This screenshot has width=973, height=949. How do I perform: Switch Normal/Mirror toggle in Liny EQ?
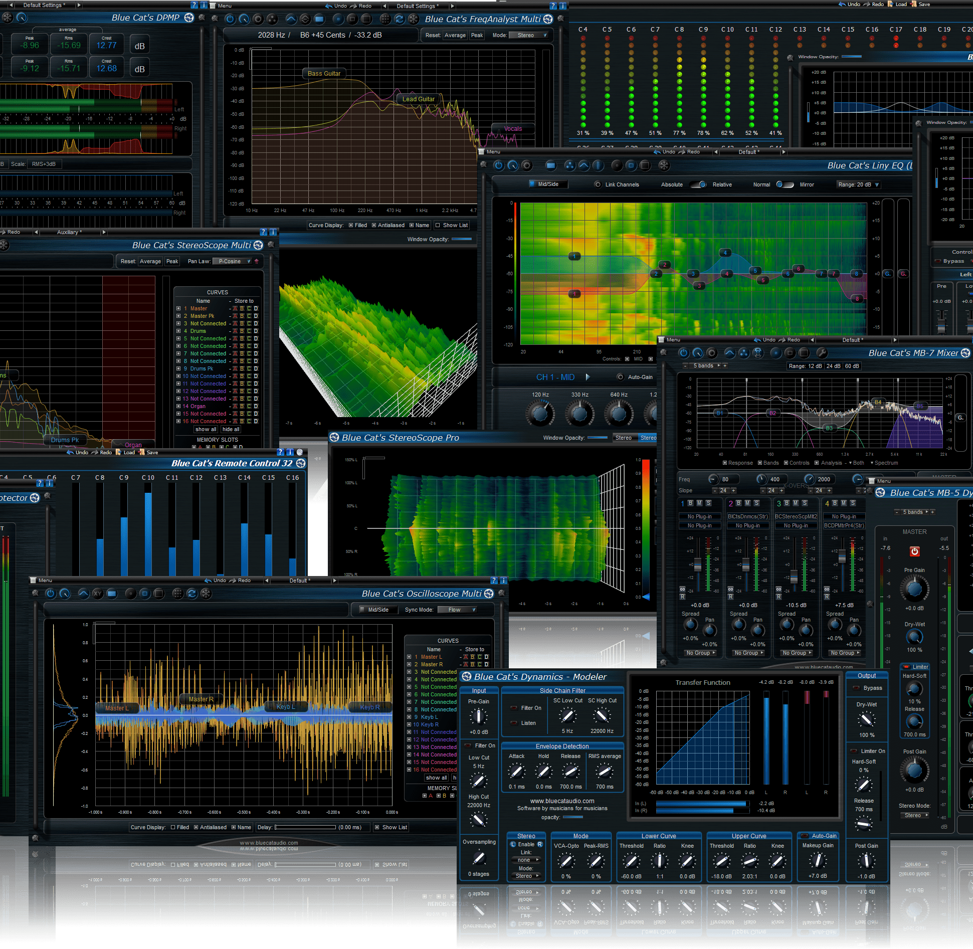tap(785, 184)
